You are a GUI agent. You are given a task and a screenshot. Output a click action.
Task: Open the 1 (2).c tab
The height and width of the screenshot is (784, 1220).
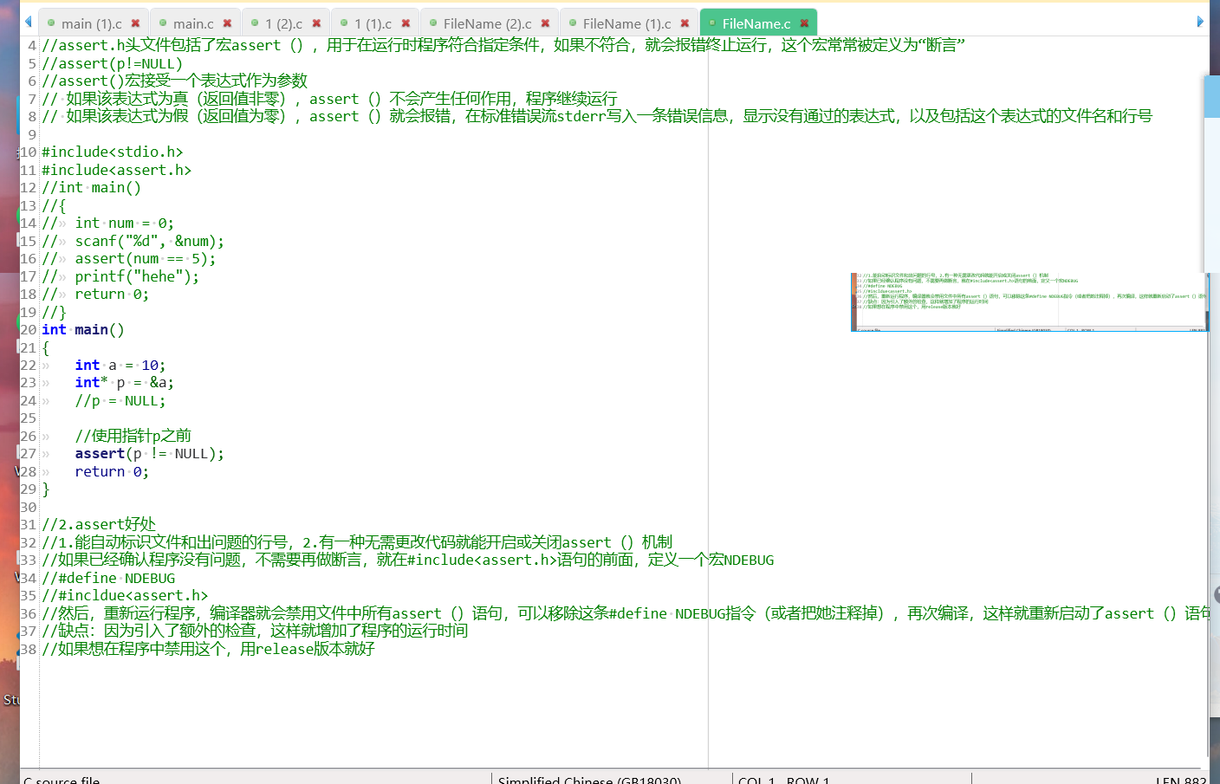coord(283,23)
